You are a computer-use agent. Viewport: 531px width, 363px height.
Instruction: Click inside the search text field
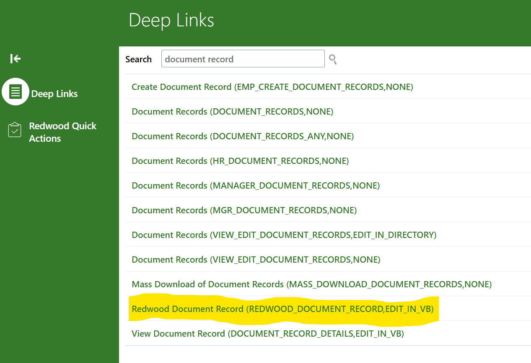[x=243, y=59]
